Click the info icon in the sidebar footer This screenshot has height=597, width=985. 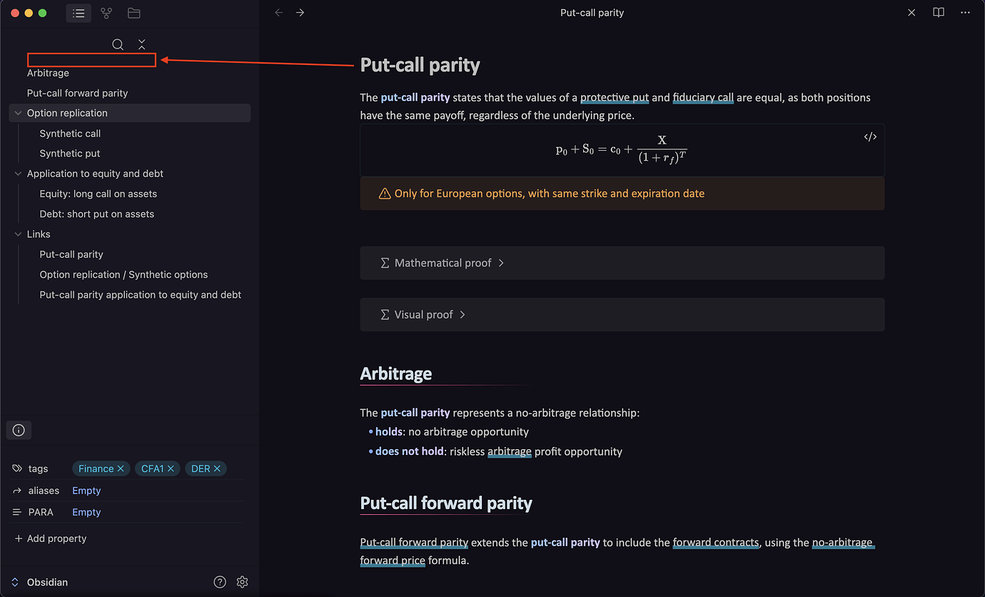coord(19,429)
